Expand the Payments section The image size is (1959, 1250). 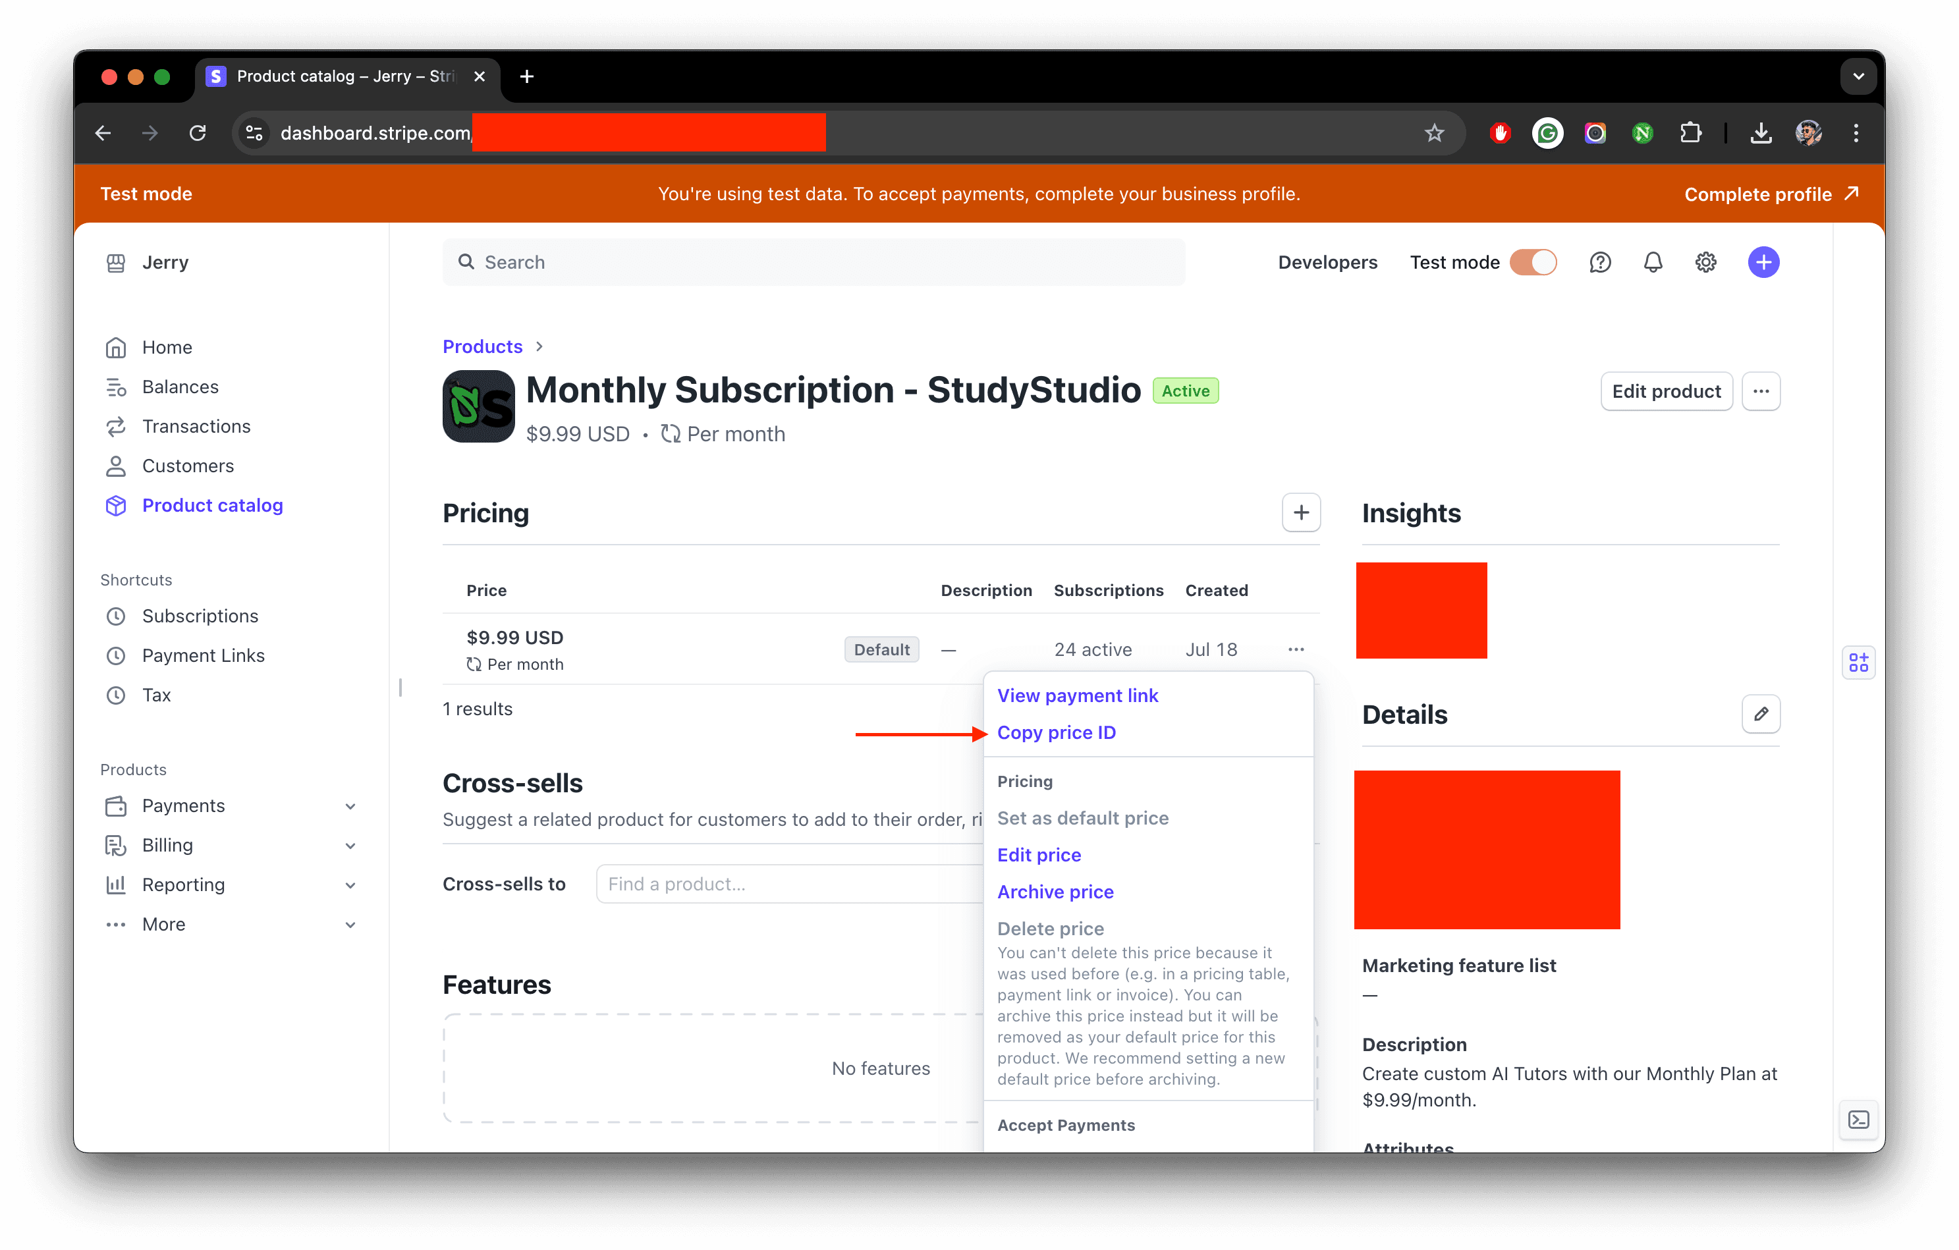tap(231, 806)
